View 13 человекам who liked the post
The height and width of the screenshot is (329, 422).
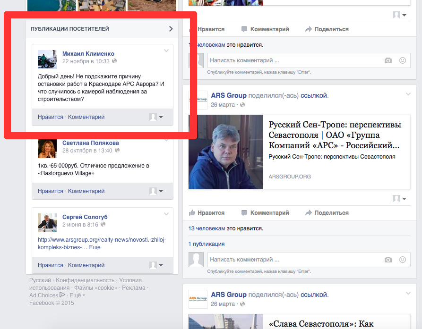(x=207, y=228)
